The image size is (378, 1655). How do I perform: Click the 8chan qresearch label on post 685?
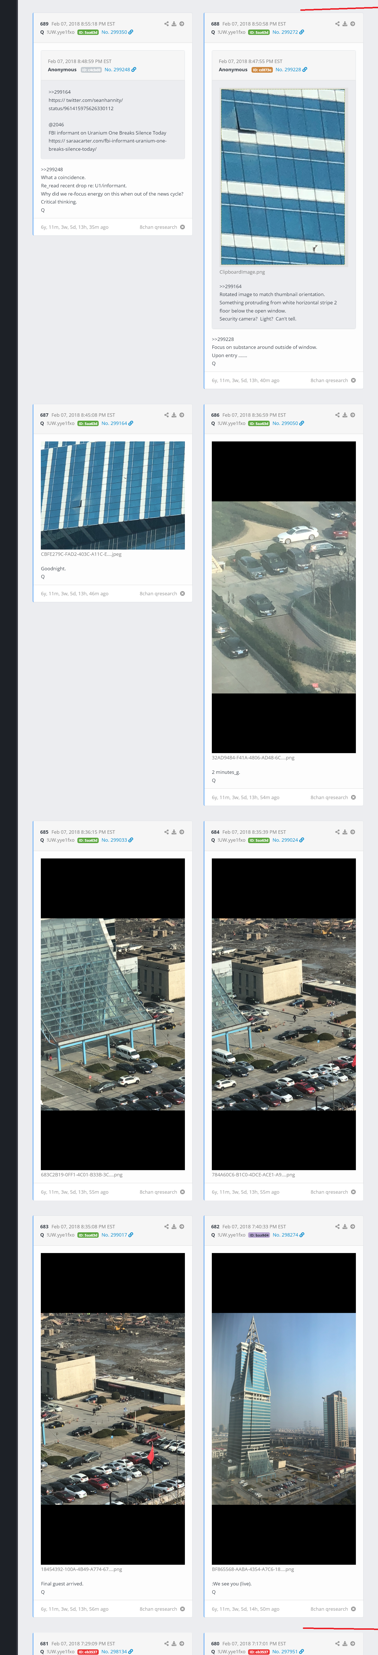[159, 1192]
